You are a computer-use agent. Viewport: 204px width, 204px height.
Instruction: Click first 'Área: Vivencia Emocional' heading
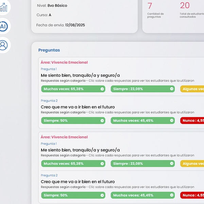[64, 63]
